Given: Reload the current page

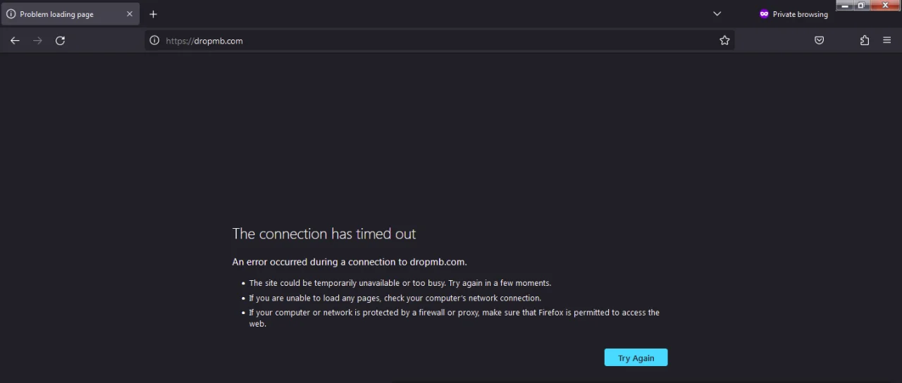Looking at the screenshot, I should [x=61, y=41].
